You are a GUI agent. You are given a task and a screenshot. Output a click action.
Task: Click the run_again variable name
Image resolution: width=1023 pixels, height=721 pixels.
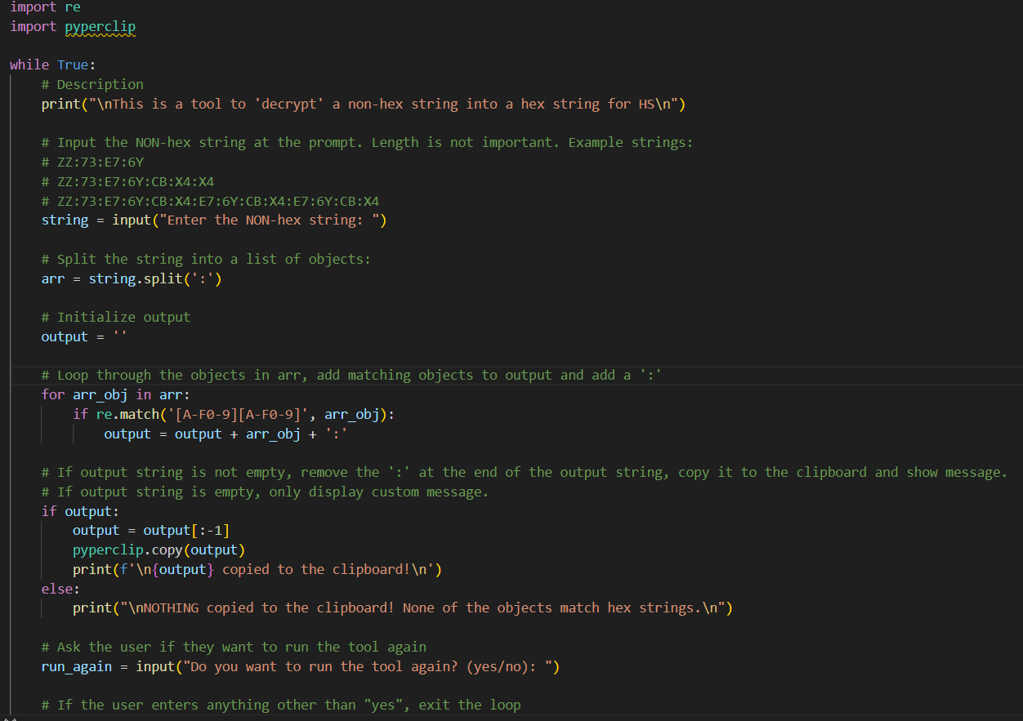77,666
